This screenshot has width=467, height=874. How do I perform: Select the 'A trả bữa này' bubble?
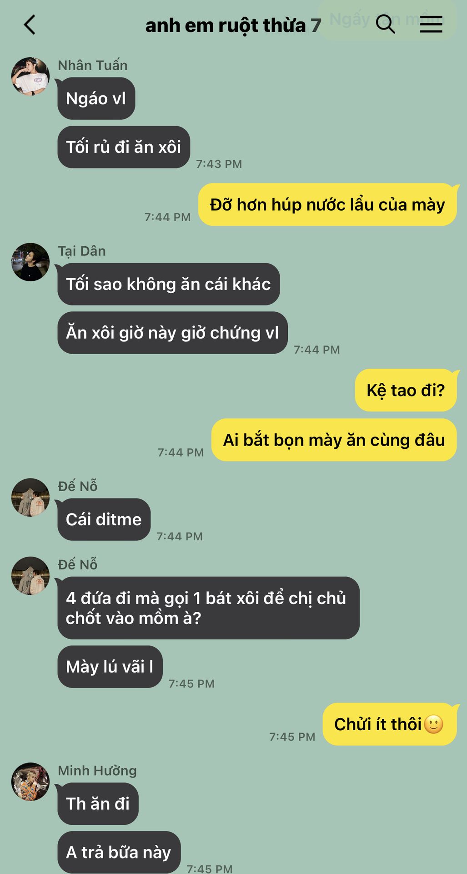pyautogui.click(x=119, y=852)
